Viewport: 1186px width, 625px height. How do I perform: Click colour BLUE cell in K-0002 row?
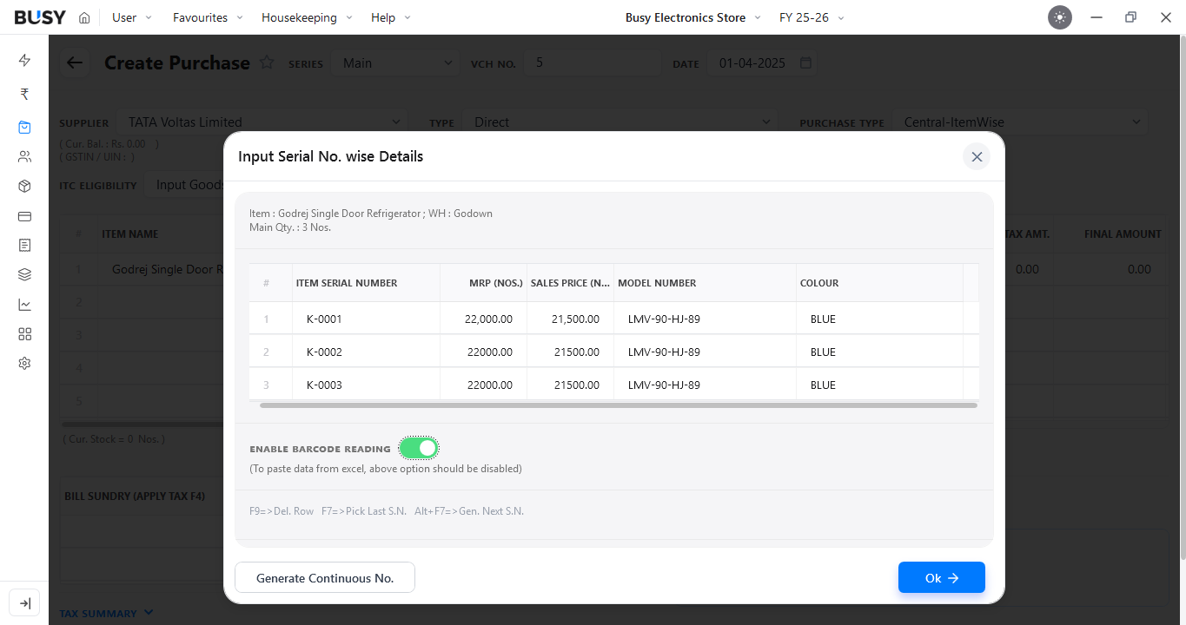(x=879, y=352)
